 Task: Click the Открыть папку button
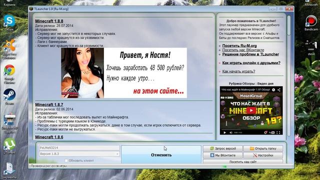[263, 148]
